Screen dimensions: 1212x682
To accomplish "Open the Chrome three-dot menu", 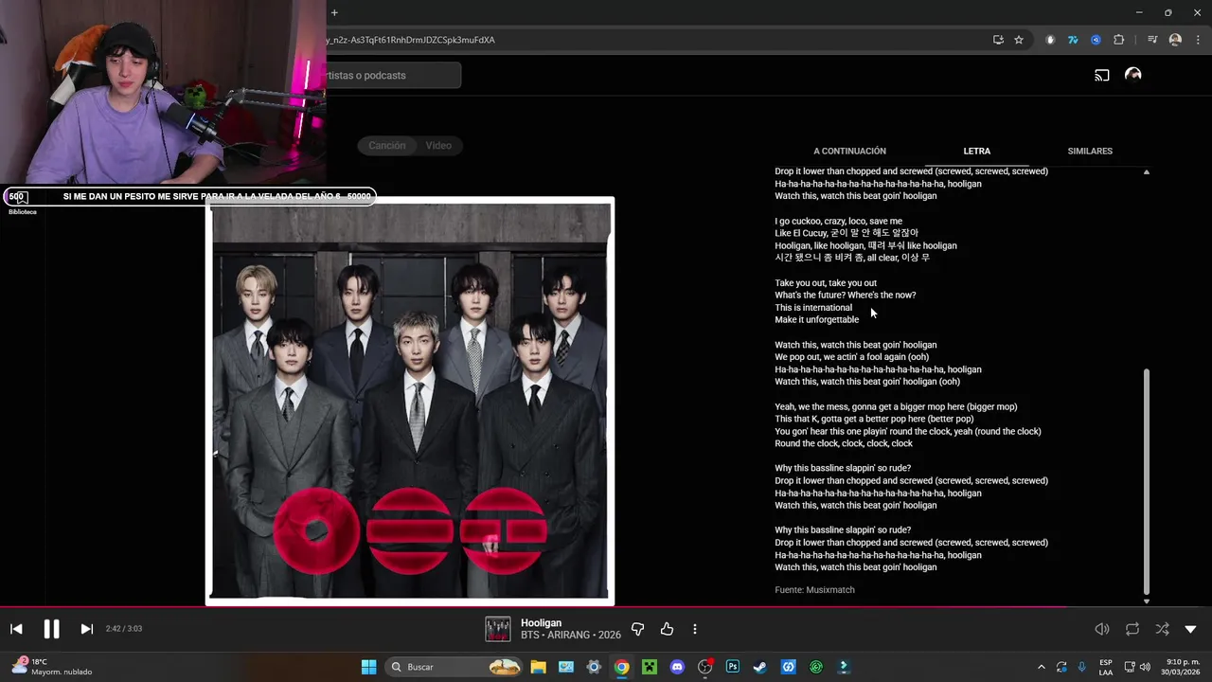I will (1198, 40).
